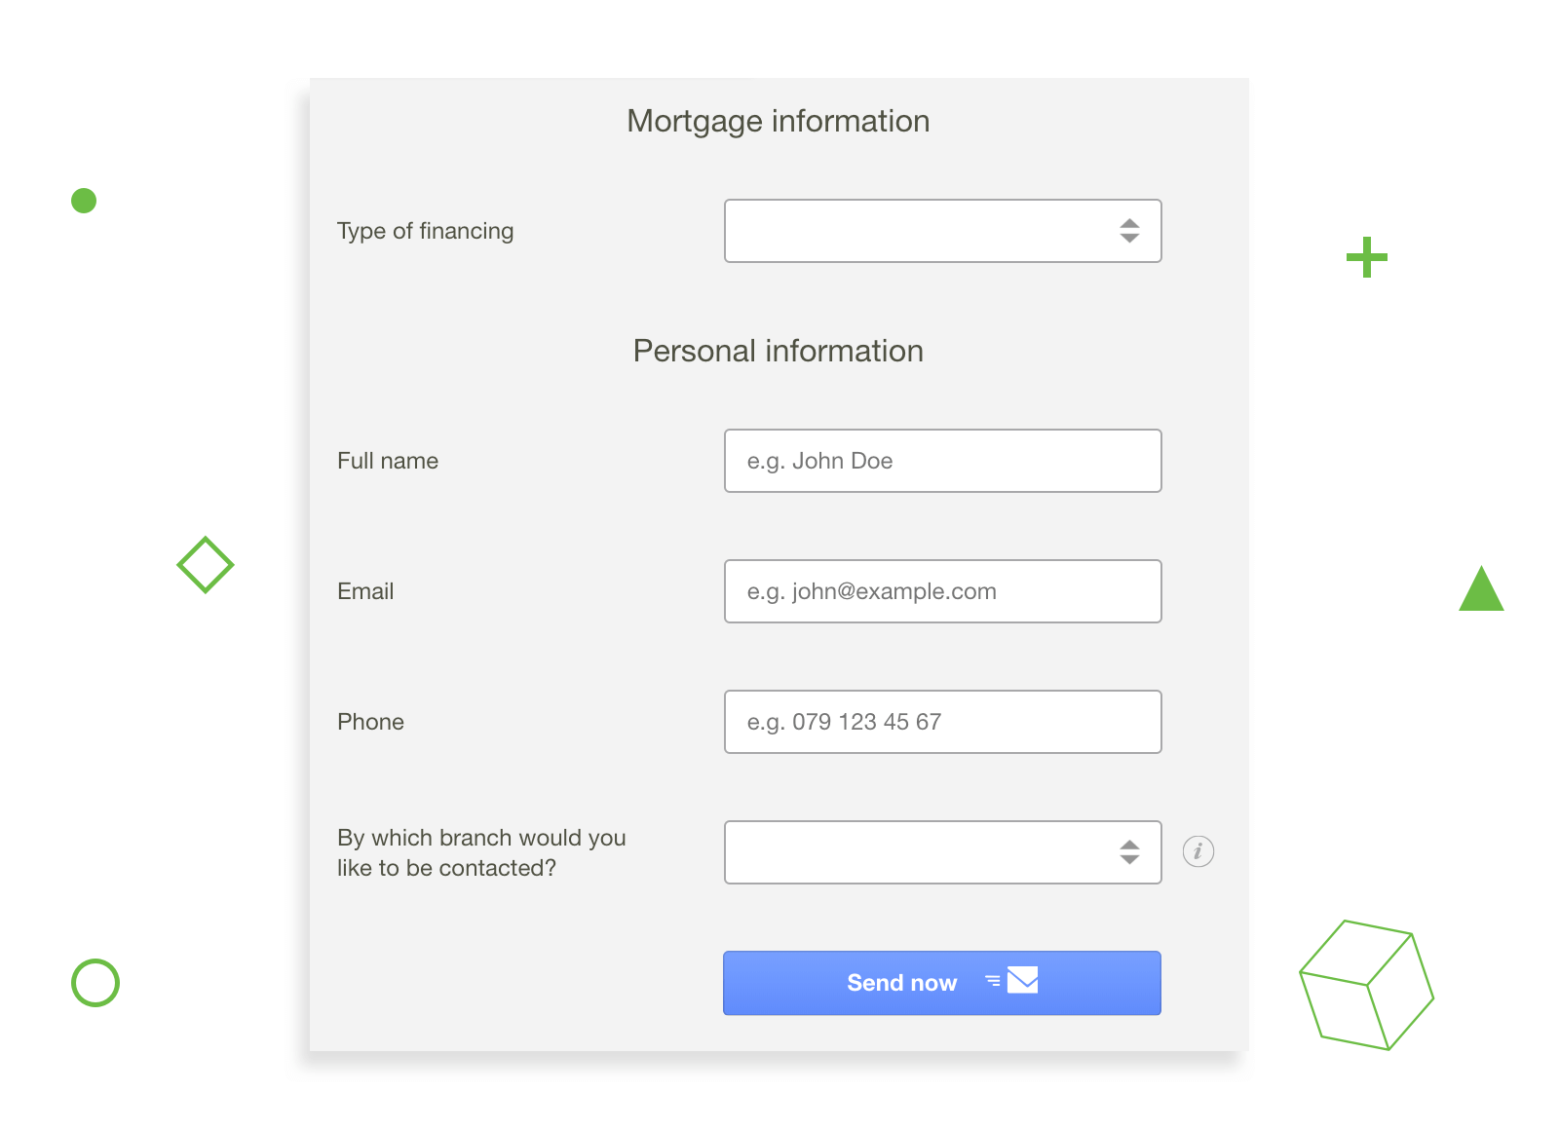Click the info icon beside branch dropdown
The width and height of the screenshot is (1559, 1129).
(x=1198, y=851)
